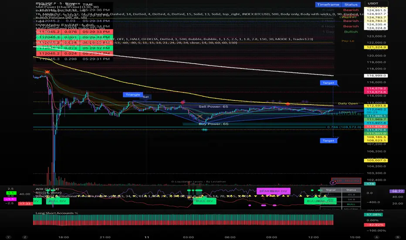Click the 108,523.1 yellow price label

point(376,141)
